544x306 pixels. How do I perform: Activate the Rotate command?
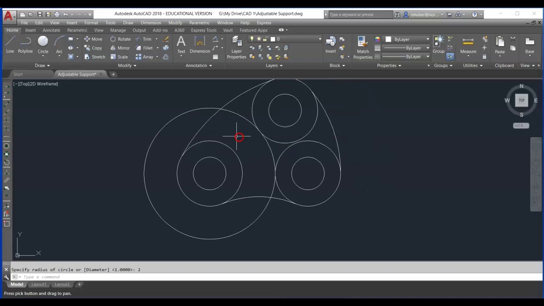tap(120, 39)
